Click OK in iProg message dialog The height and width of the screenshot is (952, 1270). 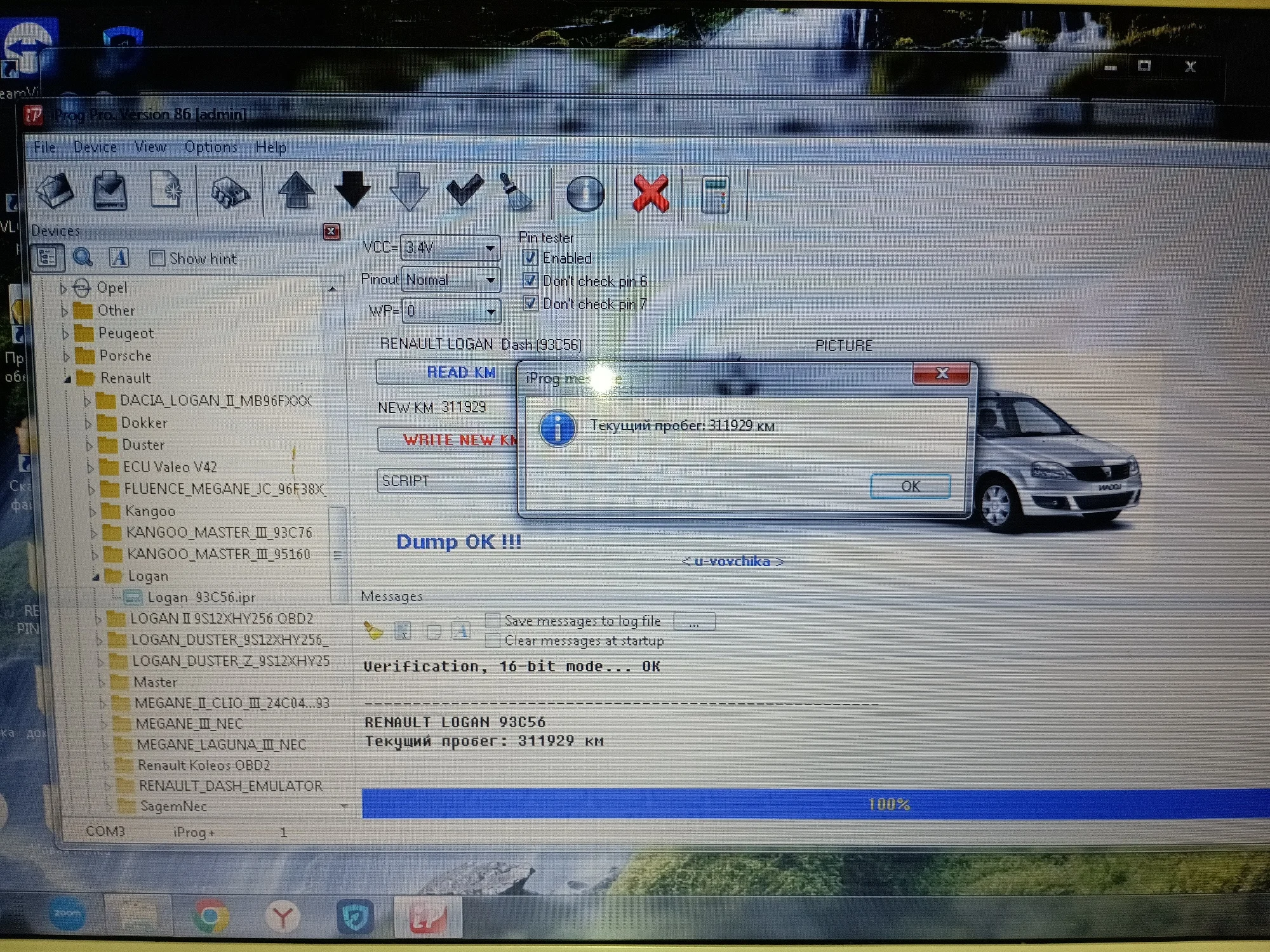[909, 486]
